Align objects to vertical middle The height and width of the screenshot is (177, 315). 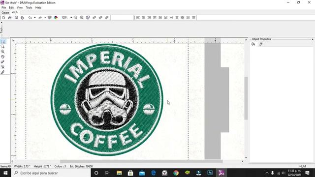pyautogui.click(x=160, y=18)
